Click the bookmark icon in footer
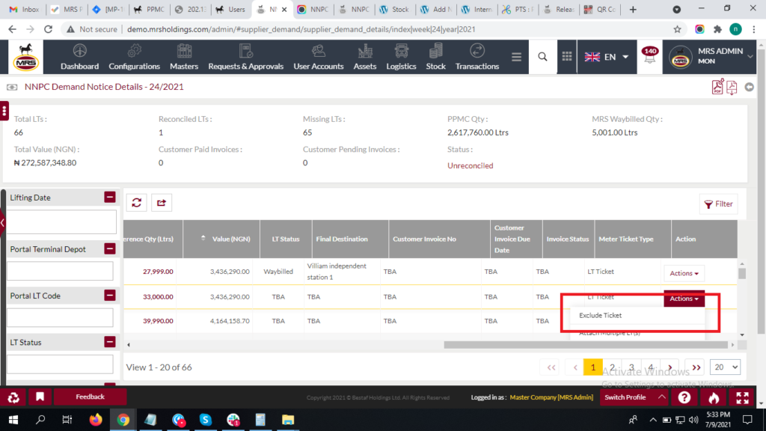 coord(40,397)
